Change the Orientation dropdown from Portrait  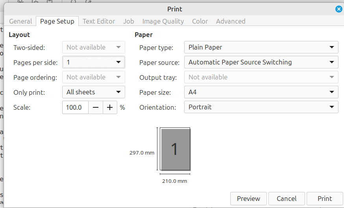tap(261, 107)
